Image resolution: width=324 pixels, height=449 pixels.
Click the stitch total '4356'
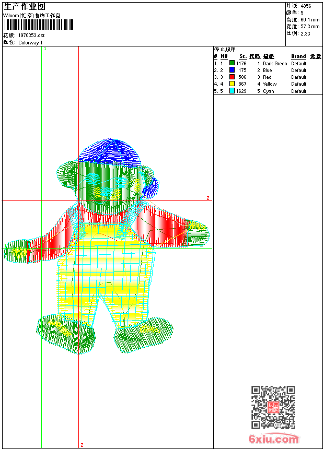tap(306, 6)
